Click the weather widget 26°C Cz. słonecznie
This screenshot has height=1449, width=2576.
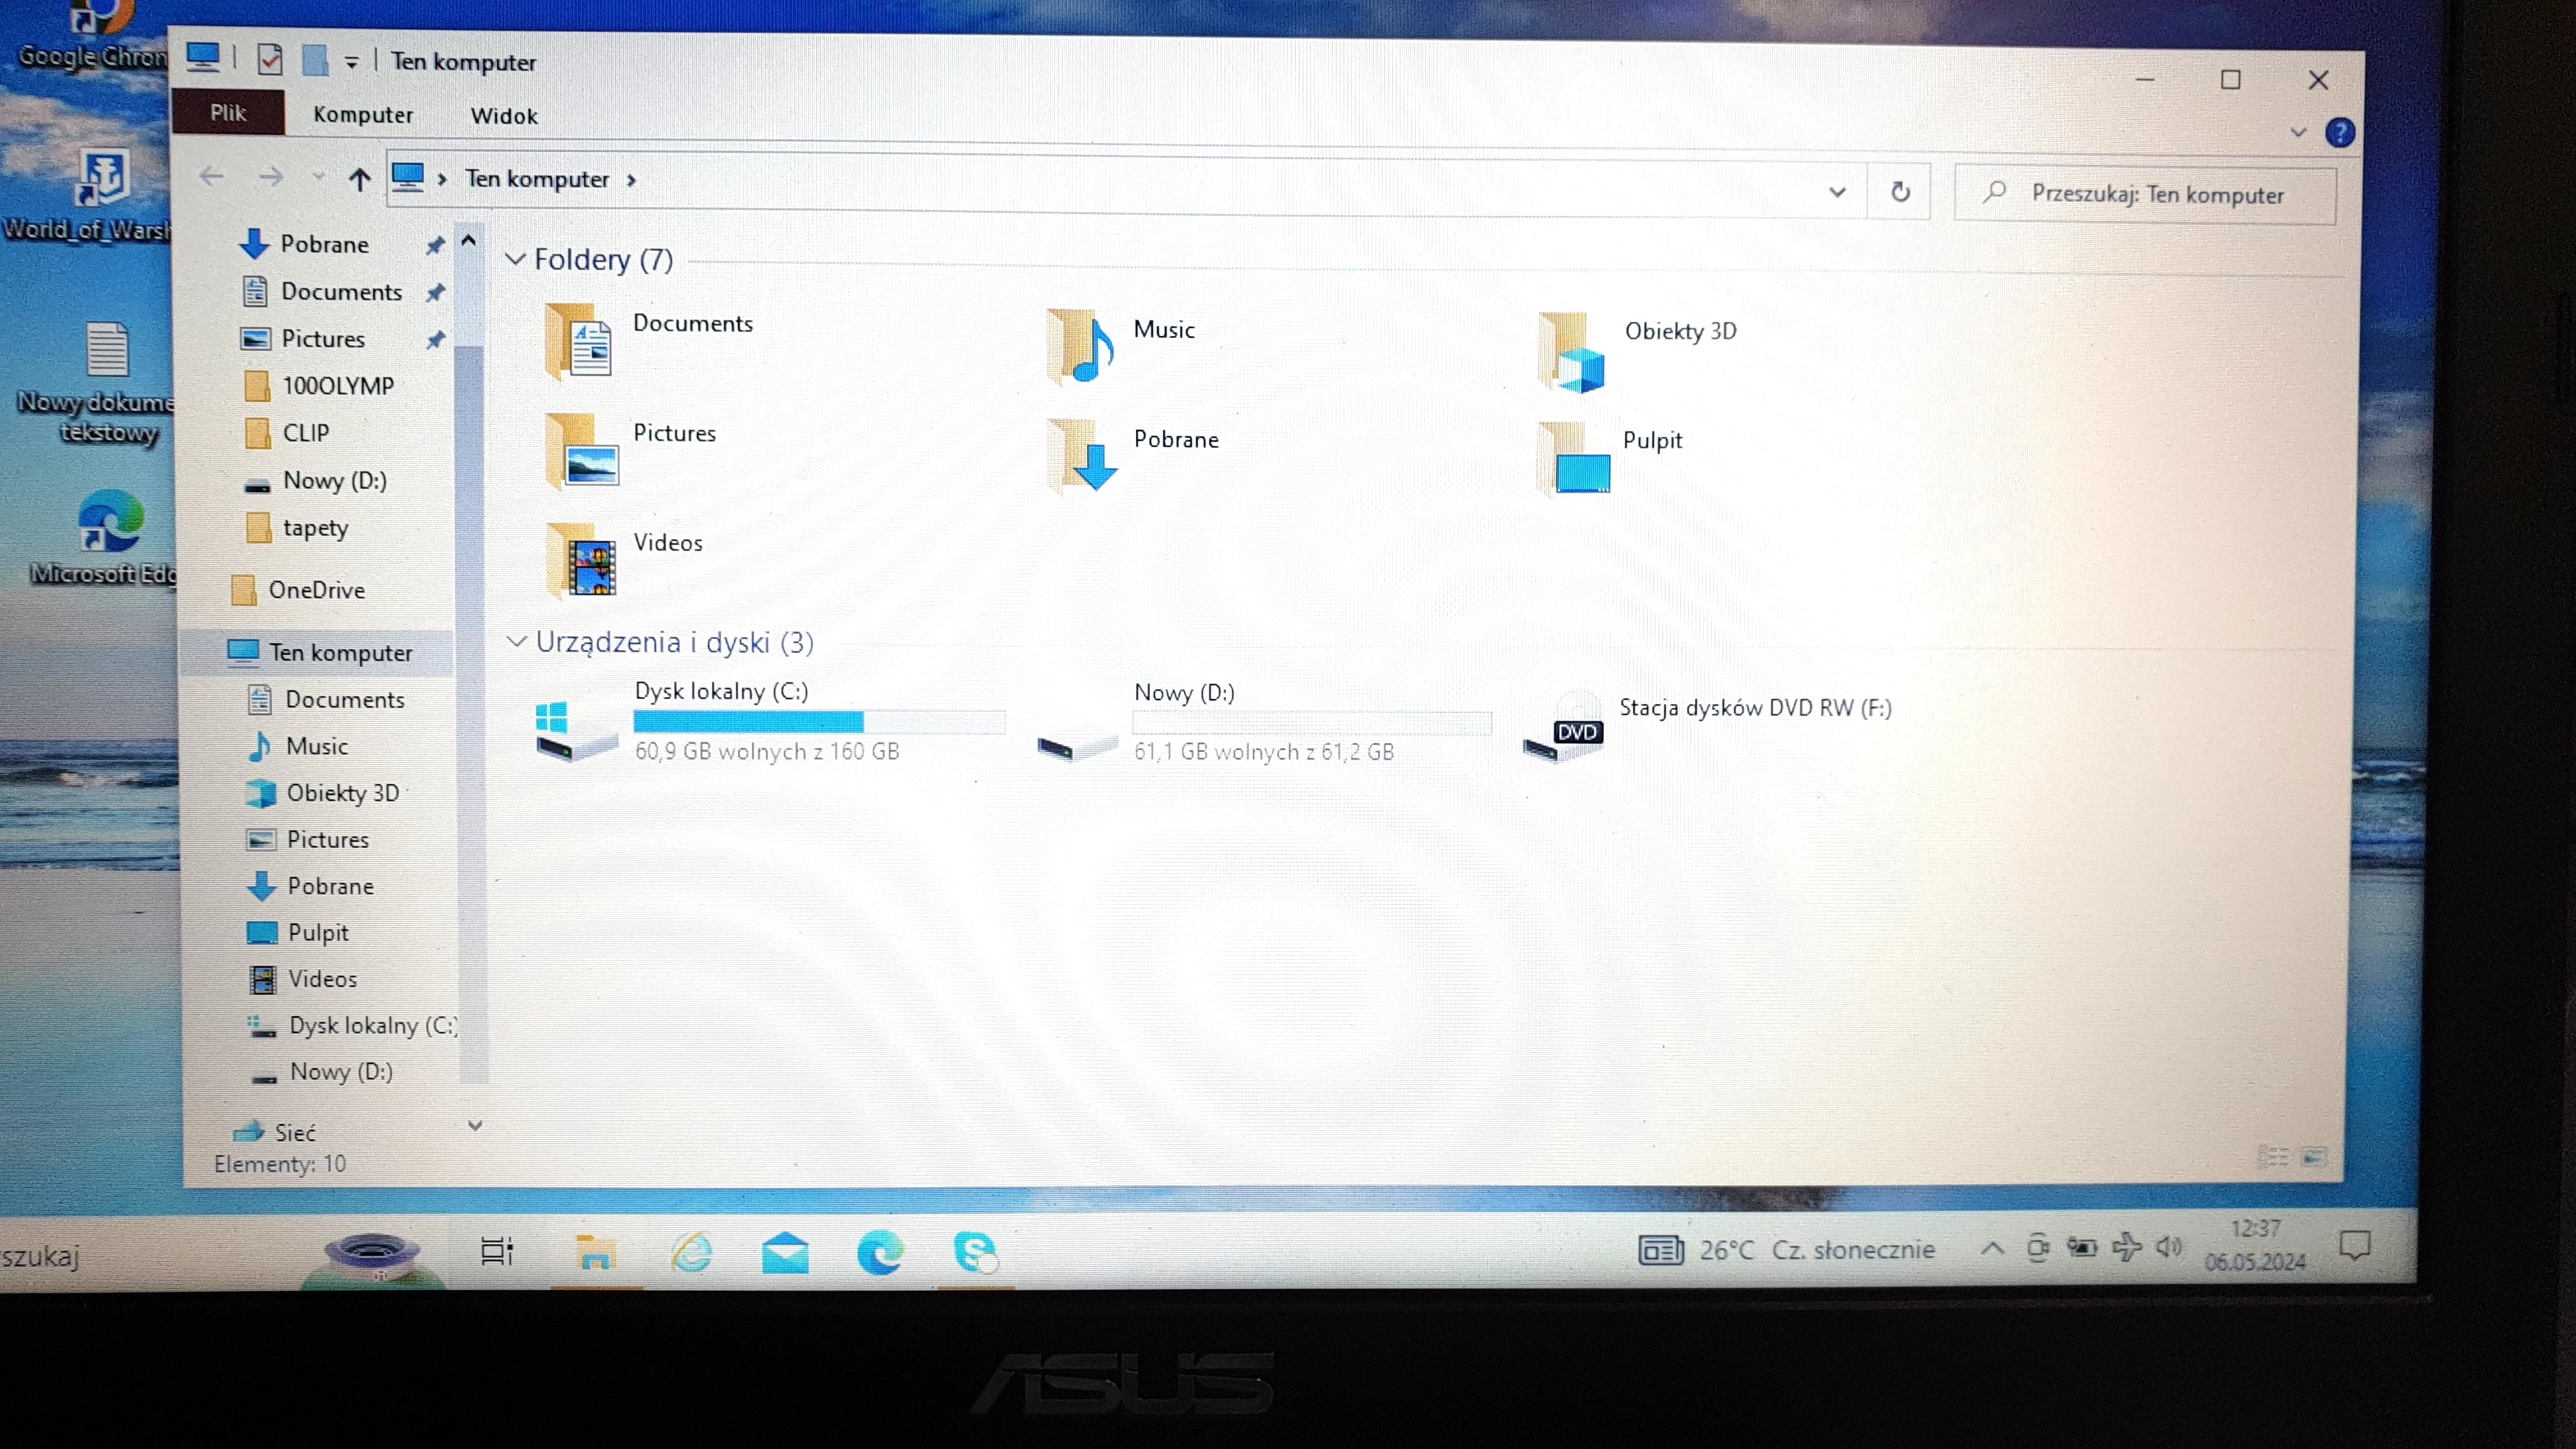(1786, 1249)
